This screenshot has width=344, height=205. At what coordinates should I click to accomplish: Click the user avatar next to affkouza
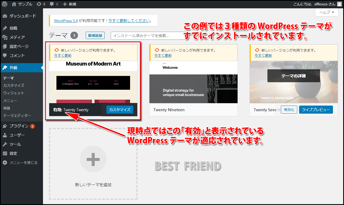(x=339, y=4)
